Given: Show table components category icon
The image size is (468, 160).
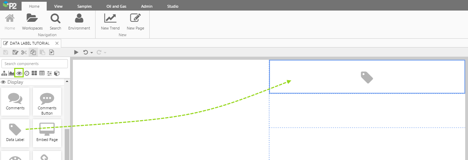Looking at the screenshot, I should [x=42, y=73].
